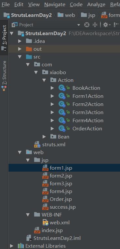Click the web breadcrumb in navigation bar

pyautogui.click(x=66, y=15)
